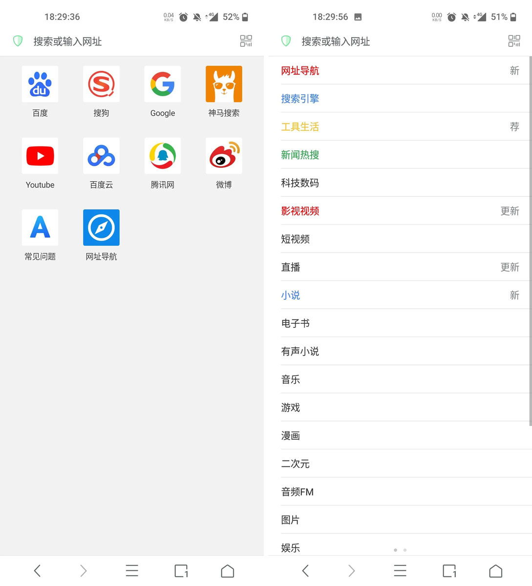Tap the 荐 badge beside 工具生活

tap(514, 127)
